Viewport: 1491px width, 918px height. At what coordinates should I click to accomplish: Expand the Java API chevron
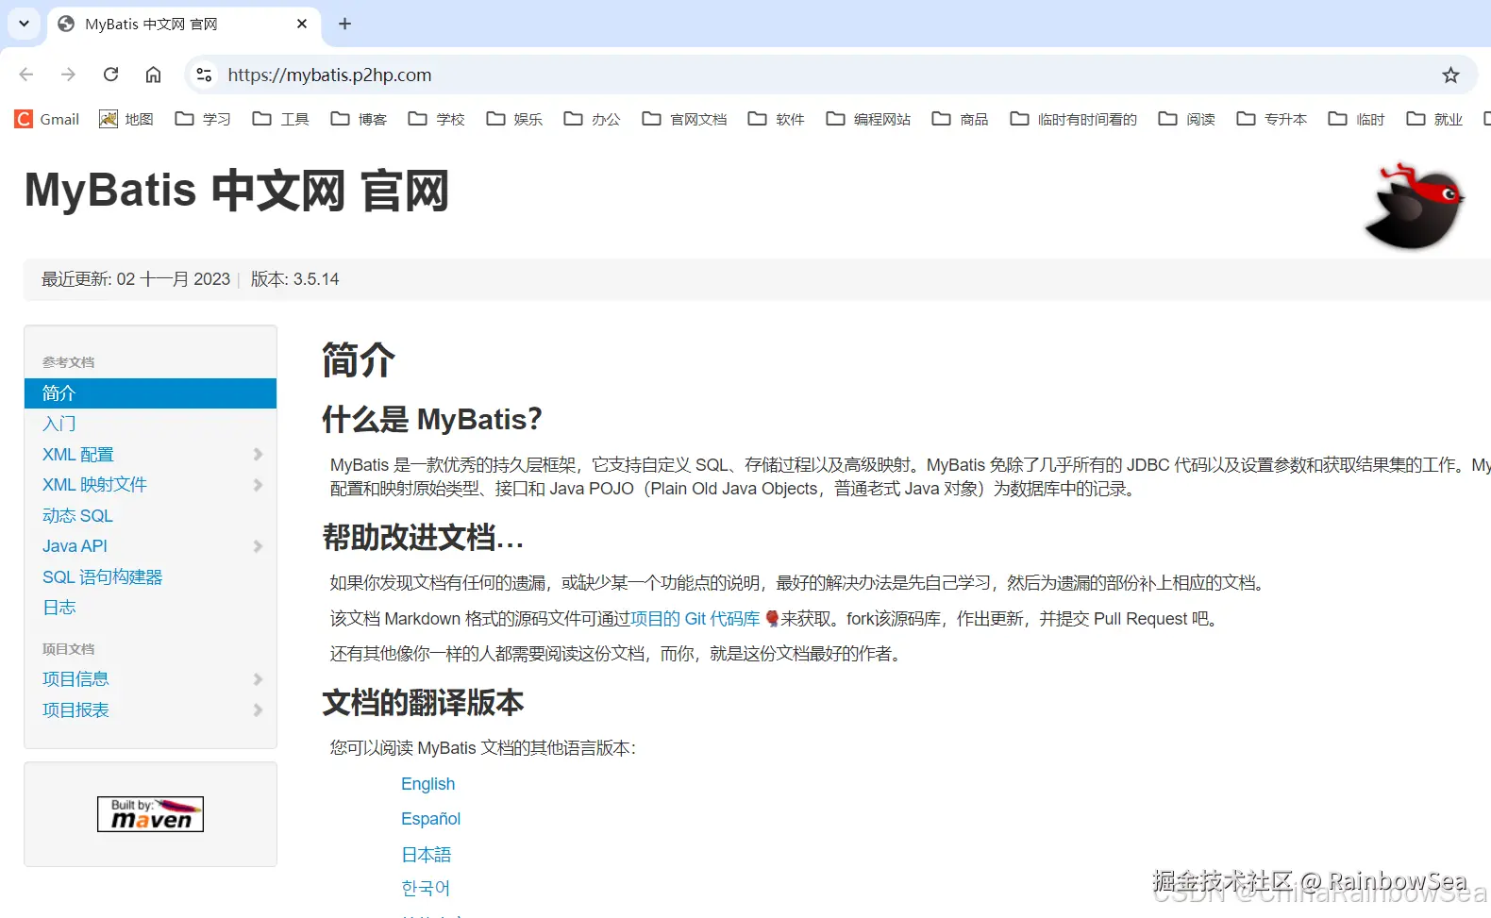point(258,546)
